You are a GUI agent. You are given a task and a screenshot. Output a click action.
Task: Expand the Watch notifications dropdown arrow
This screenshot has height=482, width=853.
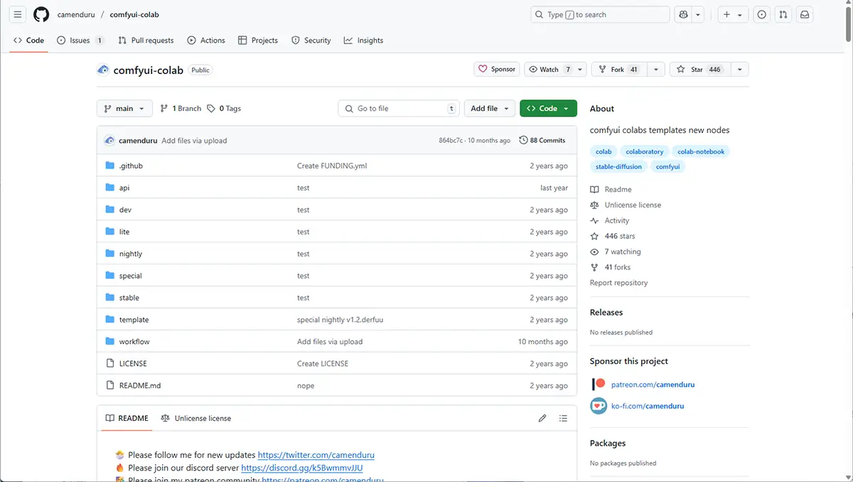pos(580,70)
